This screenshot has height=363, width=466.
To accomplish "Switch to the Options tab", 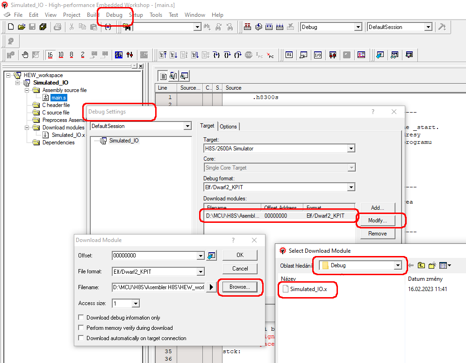I will coord(229,127).
